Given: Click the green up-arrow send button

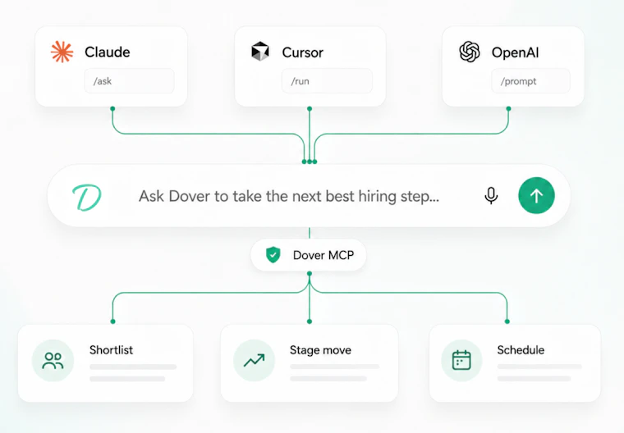Looking at the screenshot, I should [536, 196].
